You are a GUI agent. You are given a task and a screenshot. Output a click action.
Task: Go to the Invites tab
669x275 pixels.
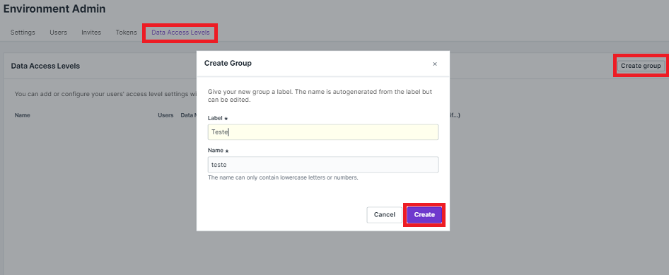tap(91, 33)
